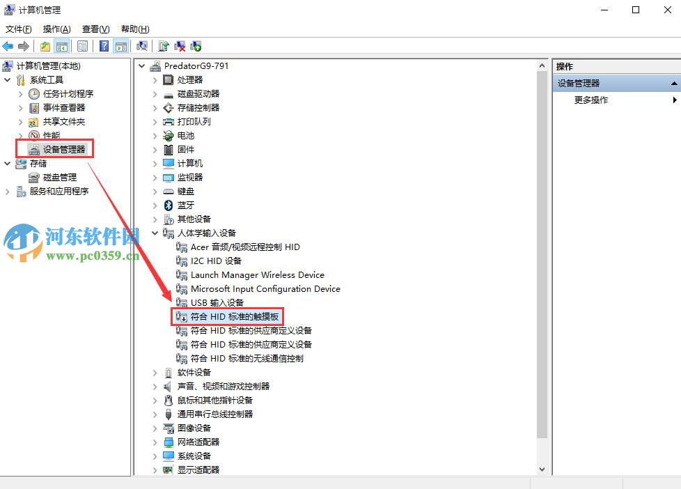Viewport: 681px width, 489px height.
Task: Click the properties toolbar icon
Action: point(83,45)
